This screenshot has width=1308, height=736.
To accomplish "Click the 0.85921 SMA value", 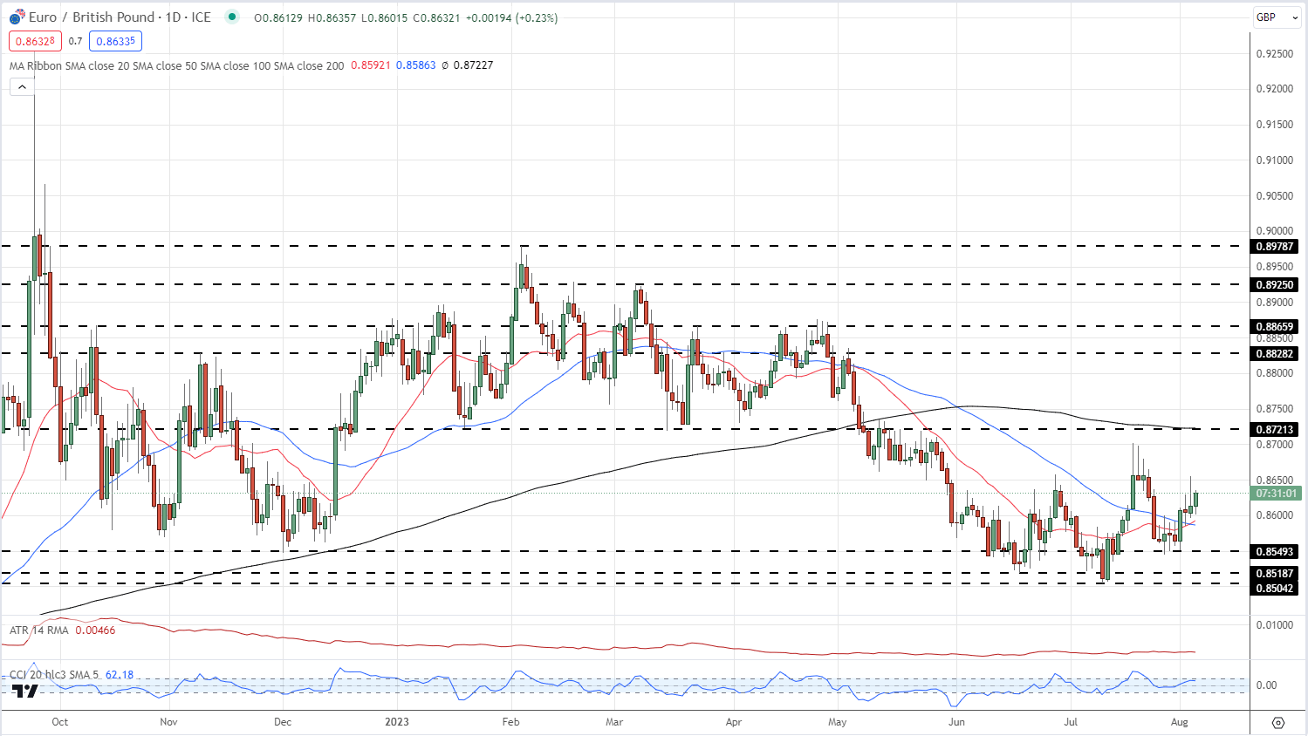I will point(370,65).
